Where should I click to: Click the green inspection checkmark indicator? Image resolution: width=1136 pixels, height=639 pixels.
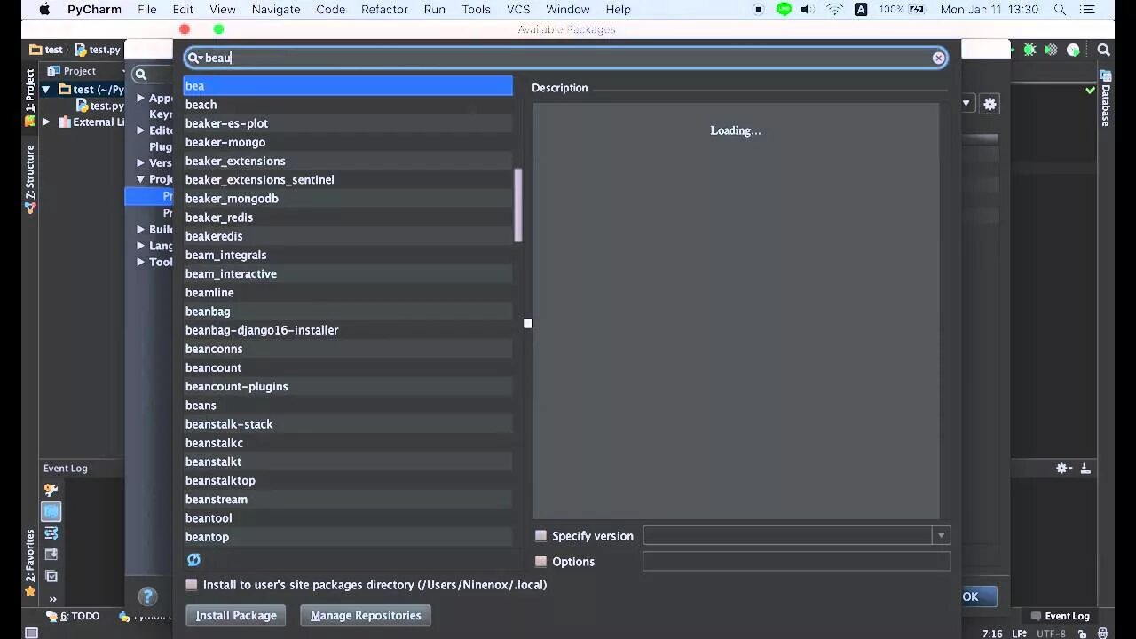pyautogui.click(x=1090, y=90)
